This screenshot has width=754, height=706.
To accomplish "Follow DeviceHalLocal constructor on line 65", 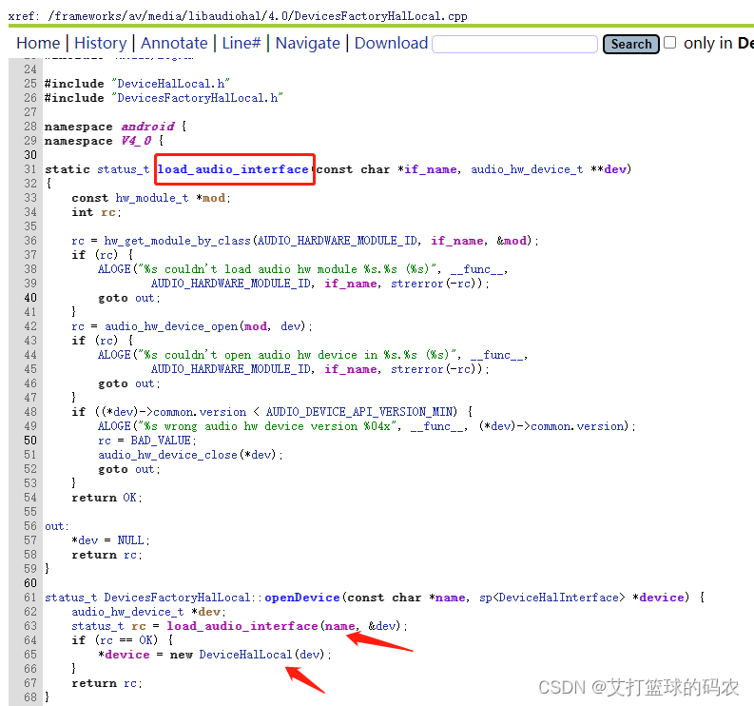I will [x=245, y=655].
